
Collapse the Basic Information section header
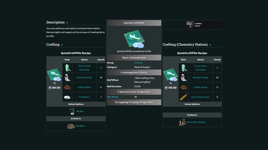(x=134, y=58)
